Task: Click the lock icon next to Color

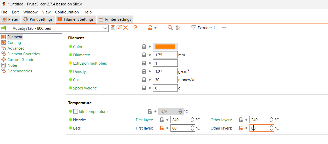Action: [x=144, y=47]
